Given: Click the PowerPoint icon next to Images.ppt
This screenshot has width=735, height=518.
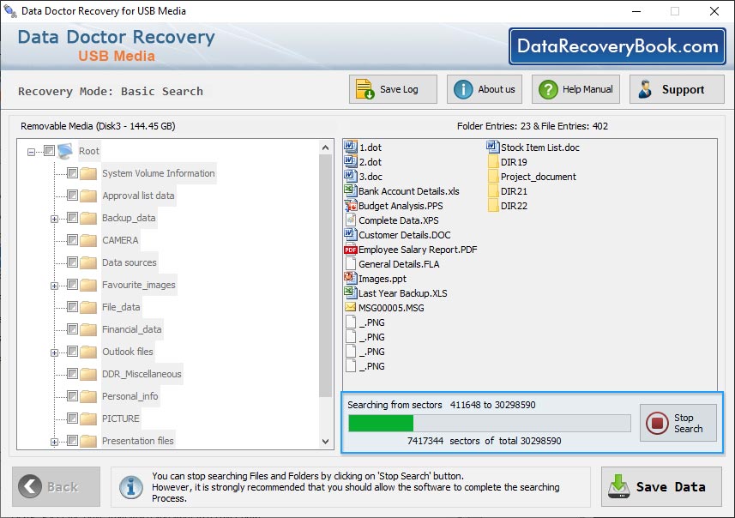Looking at the screenshot, I should [352, 278].
